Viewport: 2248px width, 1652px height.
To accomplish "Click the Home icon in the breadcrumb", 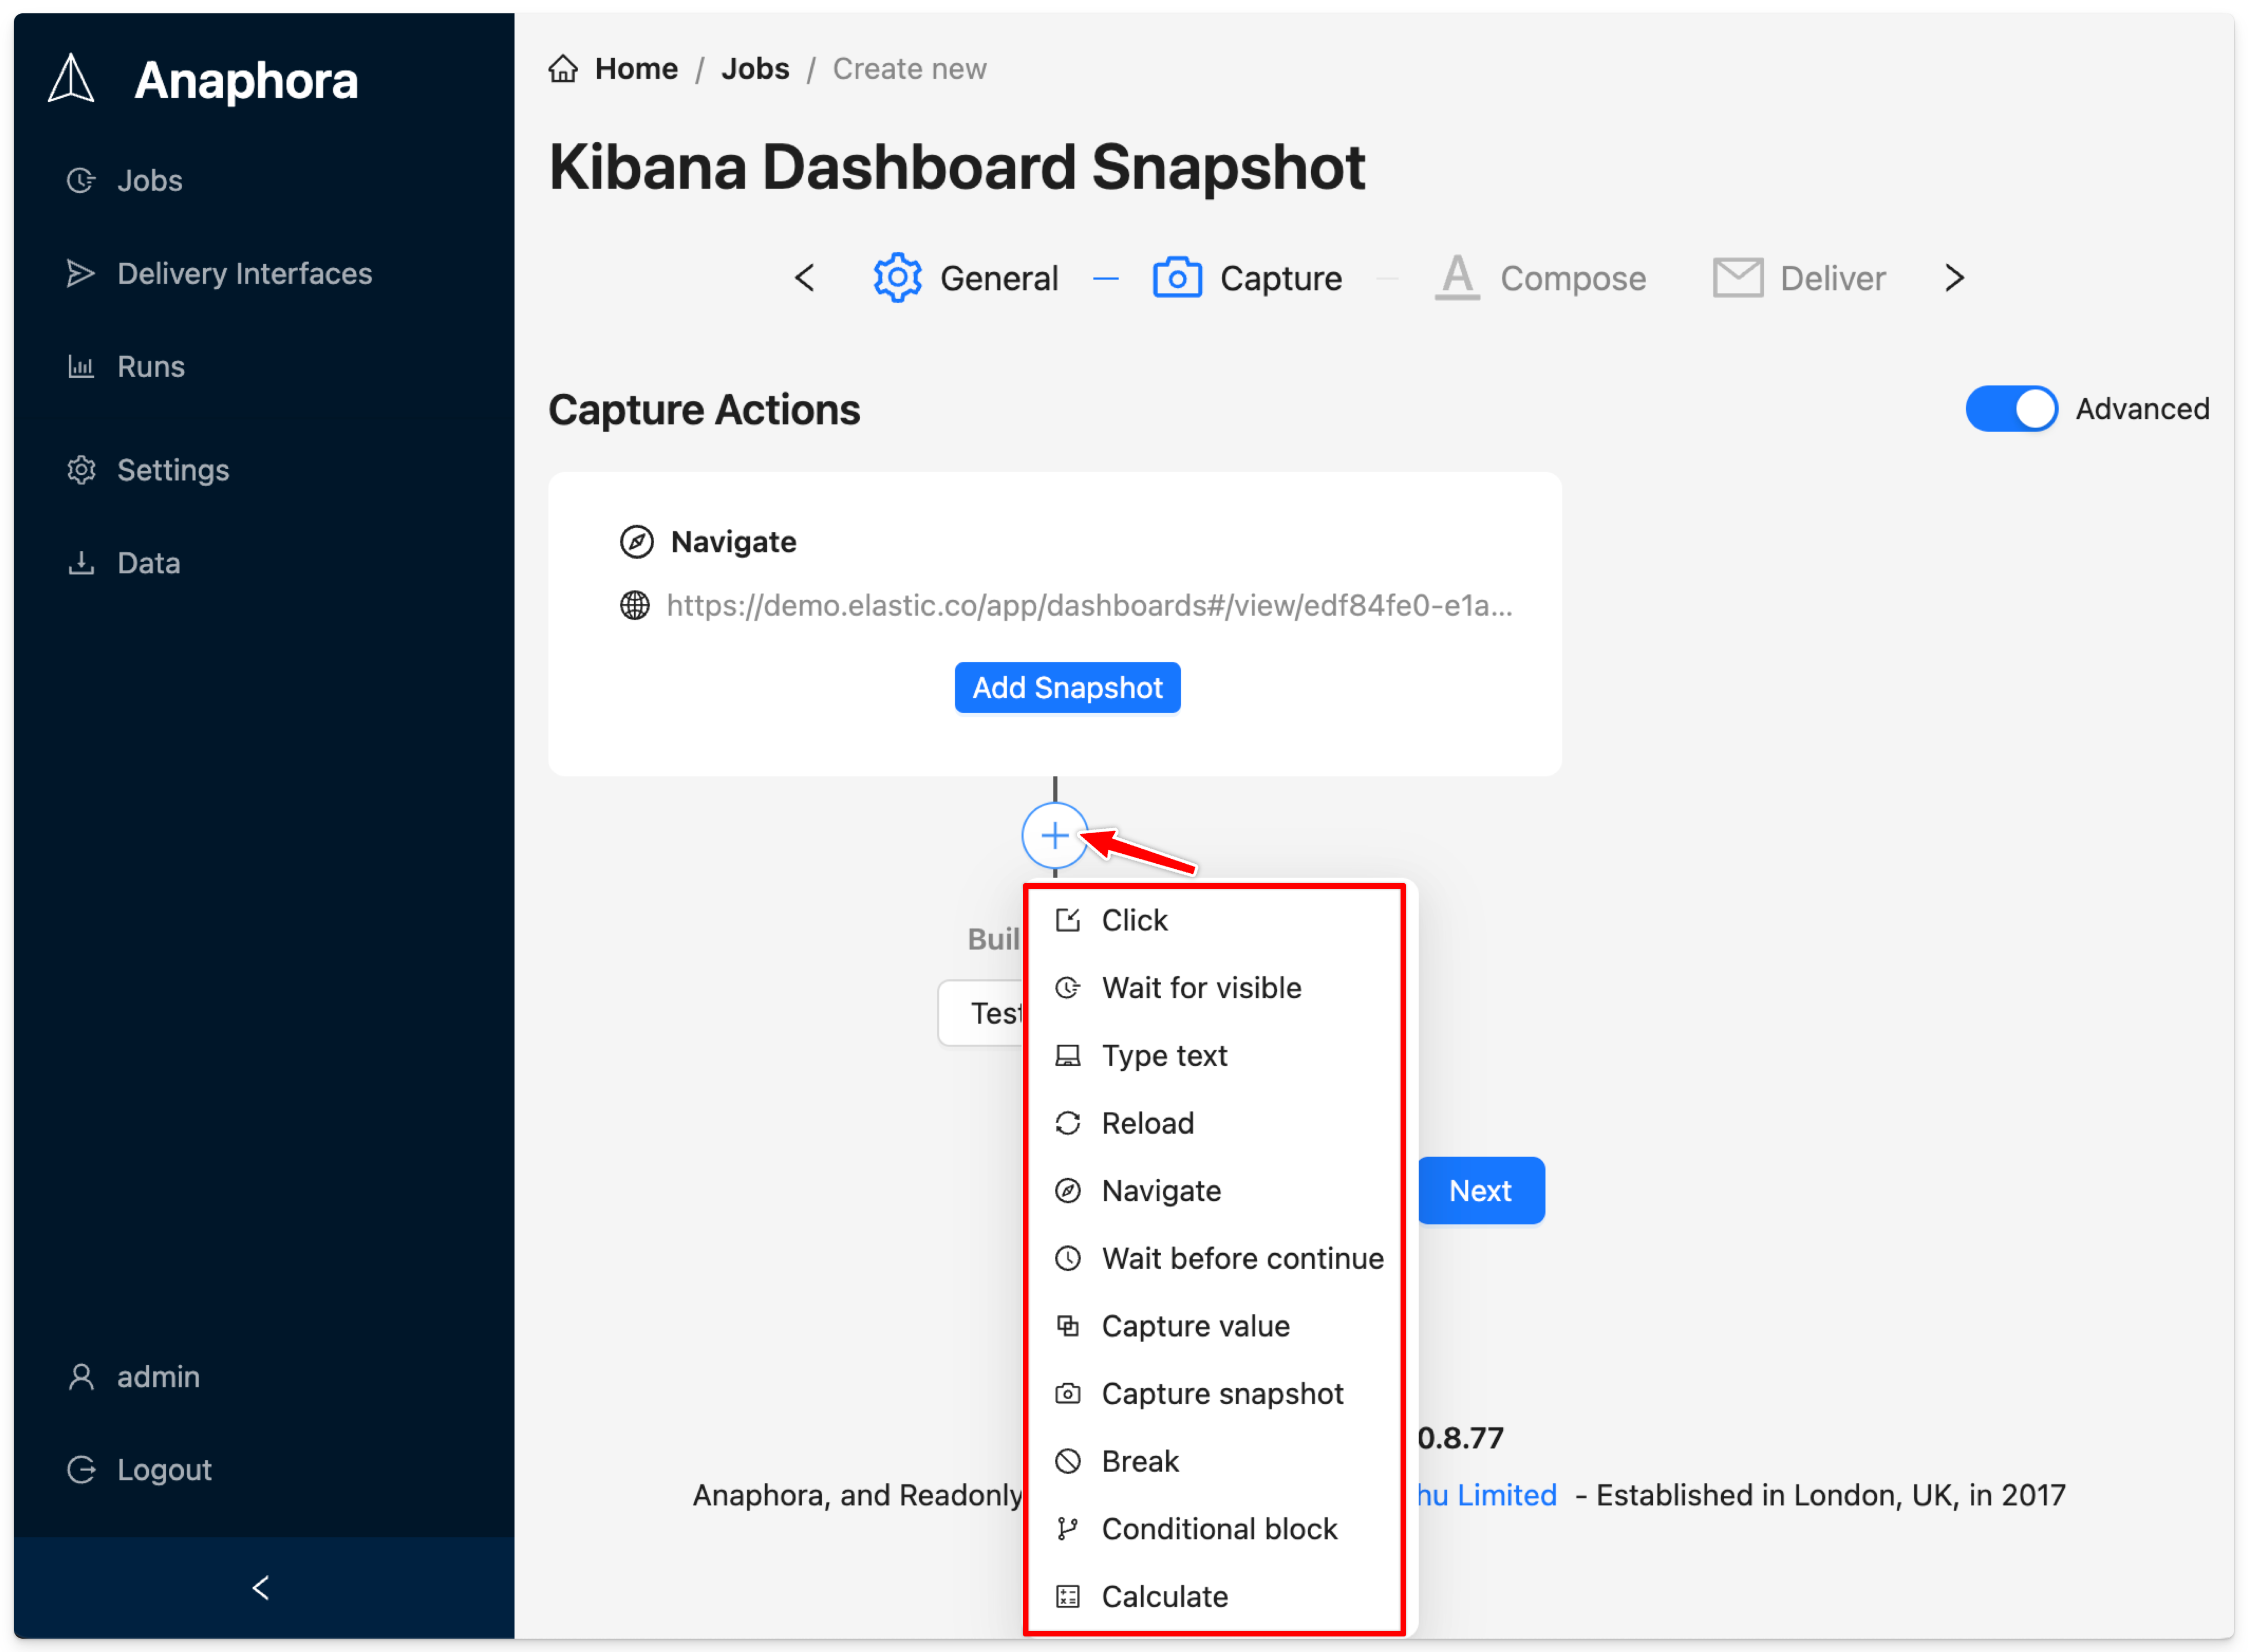I will pyautogui.click(x=563, y=68).
